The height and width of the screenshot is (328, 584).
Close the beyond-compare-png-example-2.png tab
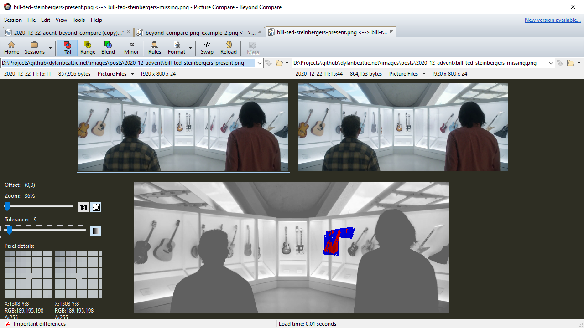[260, 32]
